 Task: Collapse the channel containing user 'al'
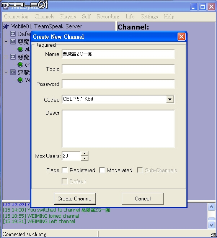tap(6, 42)
